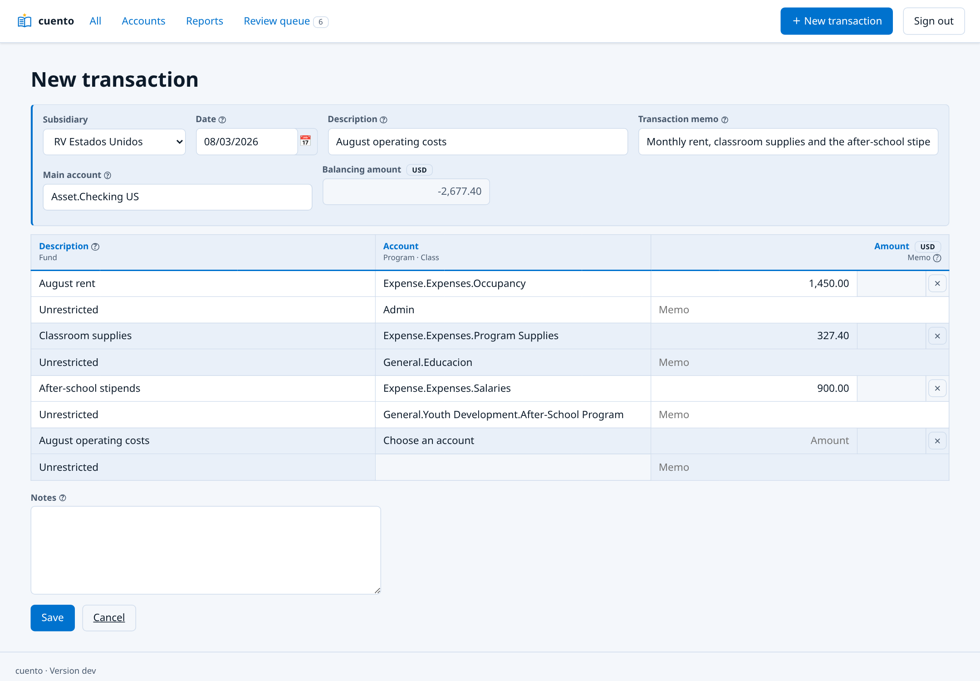Edit the header Description field
This screenshot has width=980, height=681.
[x=478, y=142]
